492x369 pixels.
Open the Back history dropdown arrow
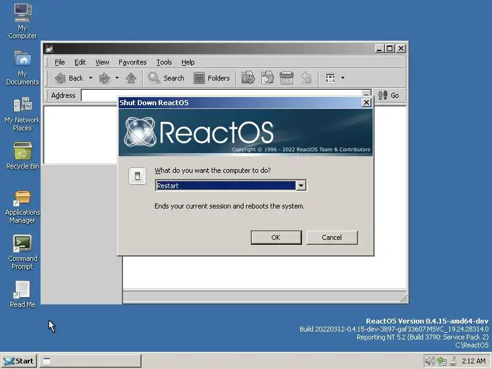[x=90, y=78]
